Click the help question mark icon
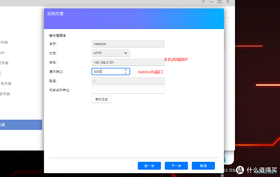Image resolution: width=280 pixels, height=177 pixels. [203, 2]
